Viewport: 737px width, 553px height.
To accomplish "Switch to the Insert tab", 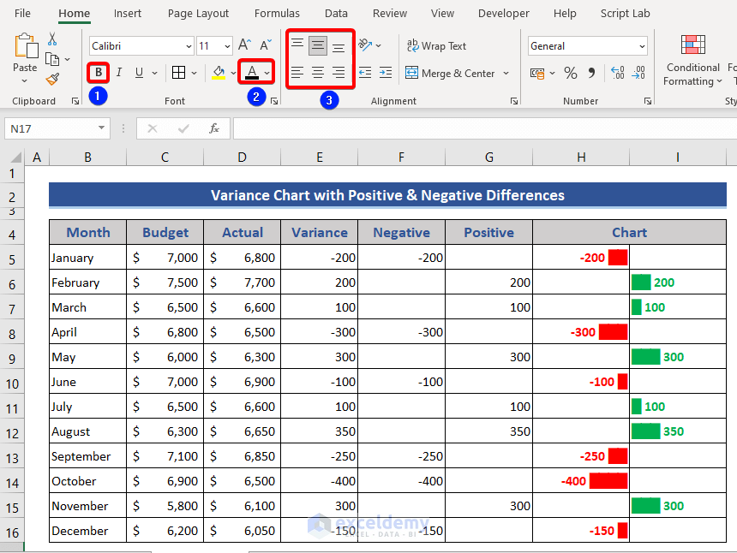I will pyautogui.click(x=128, y=13).
